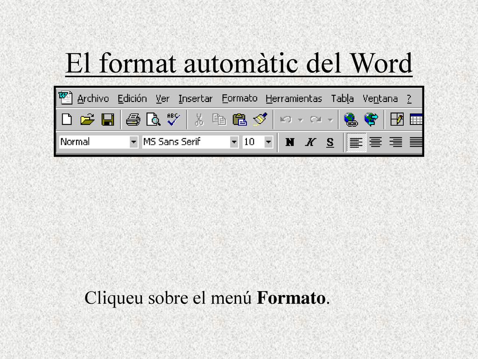This screenshot has width=478, height=359.
Task: Align text to the right
Action: point(396,142)
